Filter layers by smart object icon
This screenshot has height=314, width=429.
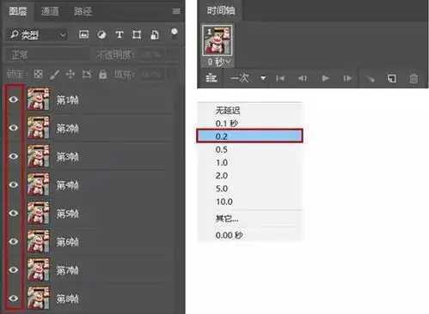(x=155, y=35)
